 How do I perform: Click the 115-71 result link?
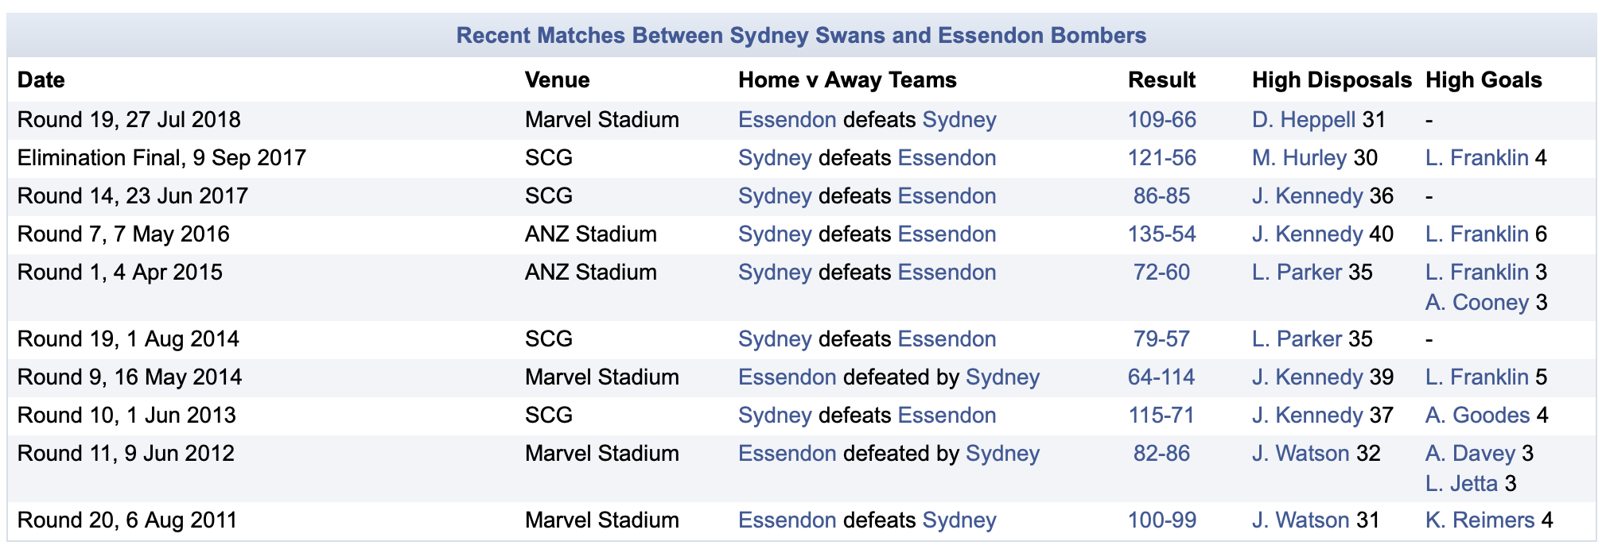coord(1161,416)
